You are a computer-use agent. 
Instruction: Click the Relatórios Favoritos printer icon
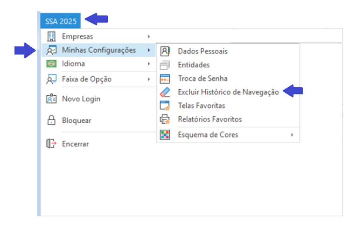(165, 120)
